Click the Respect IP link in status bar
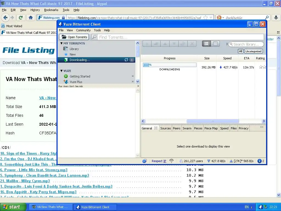281x211 pixels. pos(159,161)
